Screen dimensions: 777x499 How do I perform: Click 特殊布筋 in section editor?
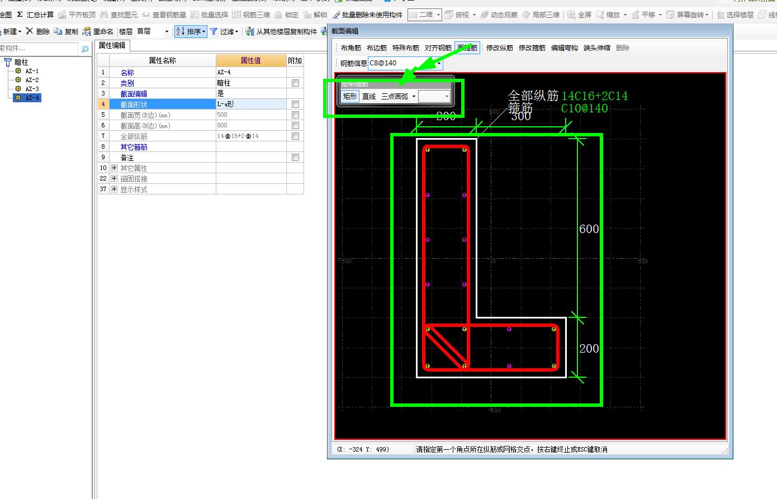pos(406,48)
